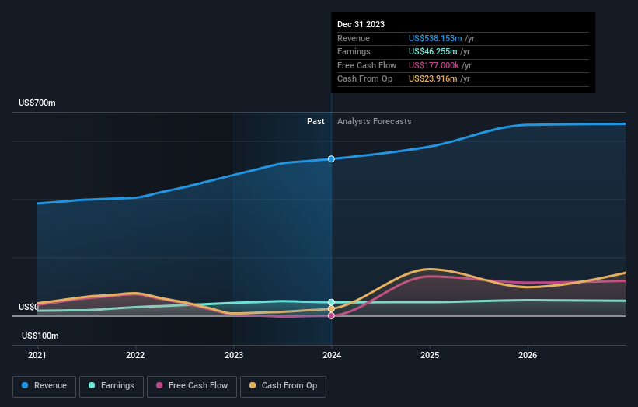The width and height of the screenshot is (638, 407).
Task: Click the blue Revenue marker at 2024
Action: click(331, 159)
